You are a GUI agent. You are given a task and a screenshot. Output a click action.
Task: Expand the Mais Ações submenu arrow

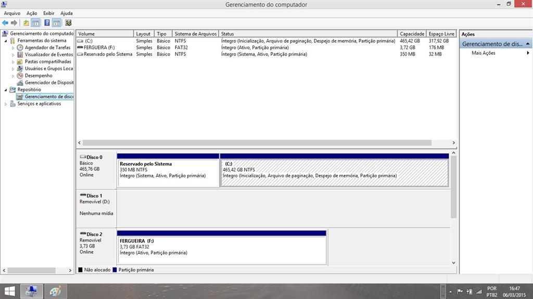click(x=528, y=53)
